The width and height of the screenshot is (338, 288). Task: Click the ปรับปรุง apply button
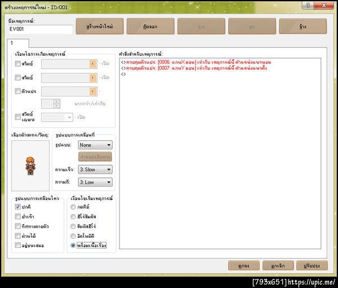312,265
